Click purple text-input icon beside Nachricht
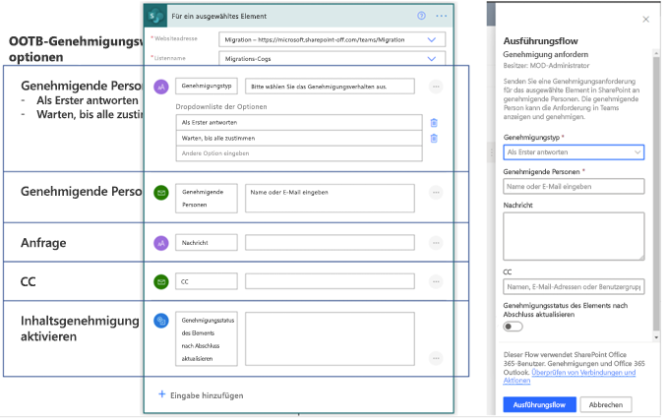 [x=161, y=243]
